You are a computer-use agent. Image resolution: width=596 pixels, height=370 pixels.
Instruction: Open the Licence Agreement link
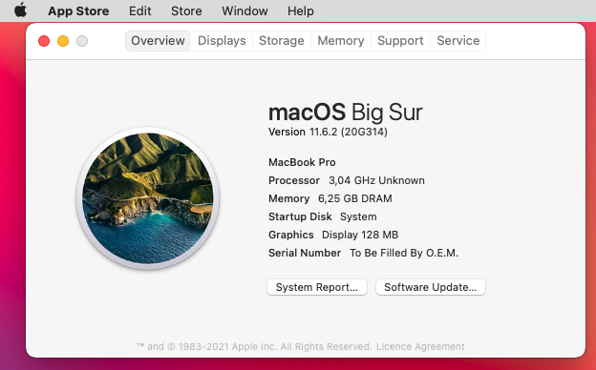click(420, 346)
